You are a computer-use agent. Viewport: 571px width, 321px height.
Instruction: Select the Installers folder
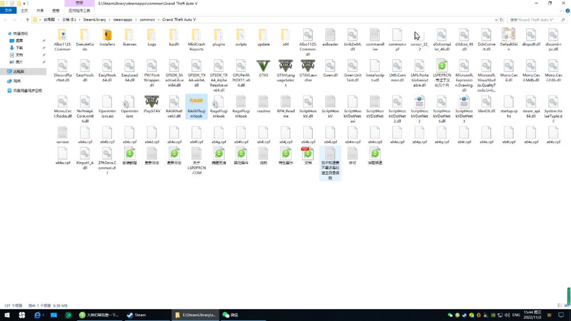point(107,35)
